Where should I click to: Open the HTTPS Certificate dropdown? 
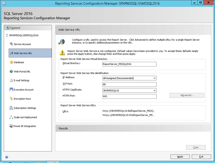click(x=154, y=90)
